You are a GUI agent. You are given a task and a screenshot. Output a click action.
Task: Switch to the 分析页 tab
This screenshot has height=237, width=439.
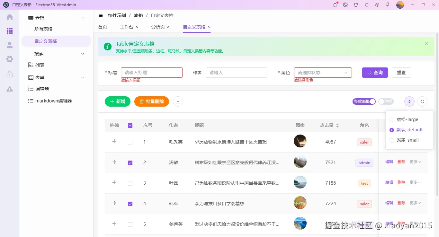click(x=158, y=27)
